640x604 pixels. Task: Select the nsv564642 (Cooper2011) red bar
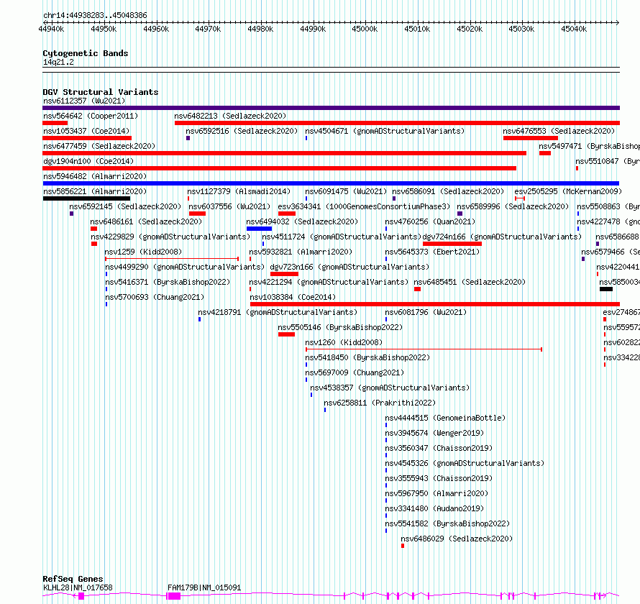coord(55,123)
